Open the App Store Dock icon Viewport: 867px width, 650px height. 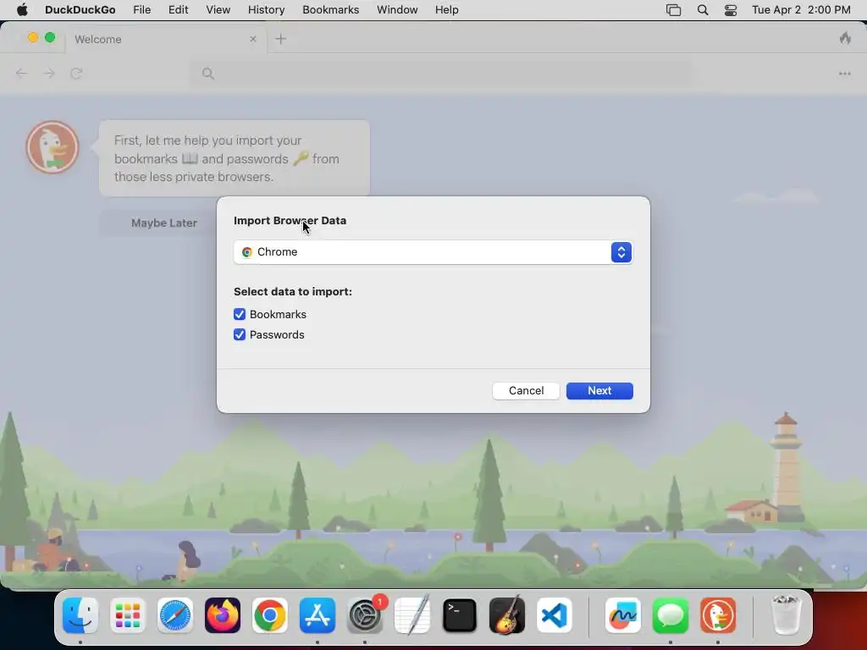coord(318,615)
